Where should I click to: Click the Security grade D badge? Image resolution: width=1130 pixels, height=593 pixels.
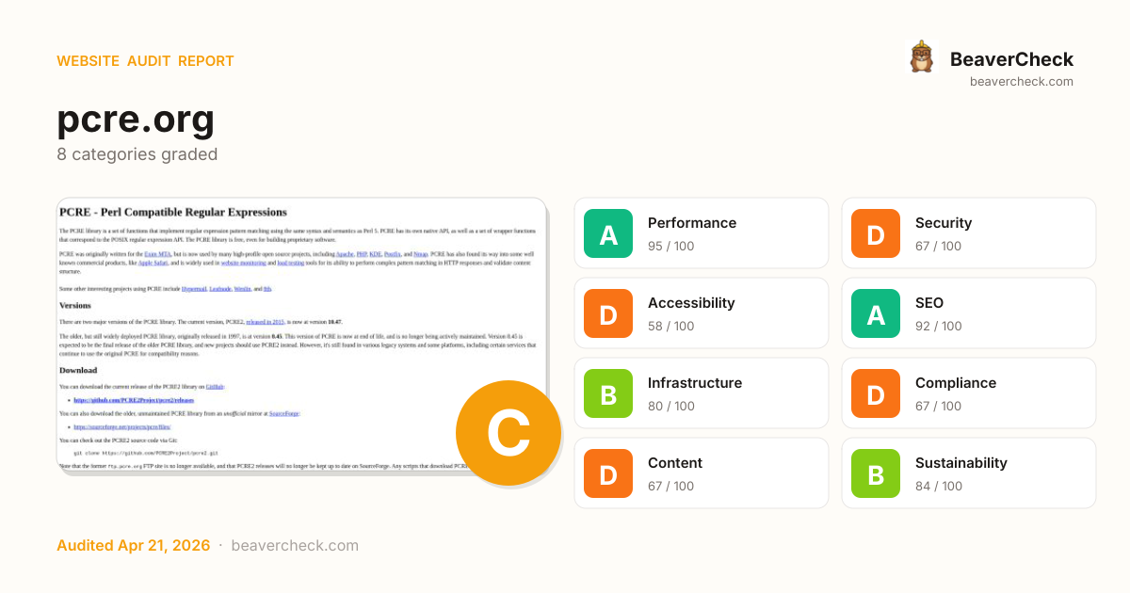point(876,233)
